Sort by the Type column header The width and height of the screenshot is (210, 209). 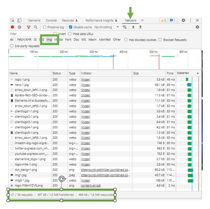pos(74,73)
